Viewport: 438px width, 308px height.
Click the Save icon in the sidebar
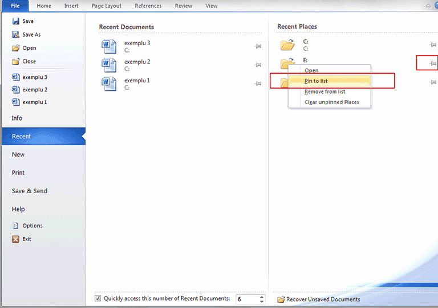(x=16, y=21)
